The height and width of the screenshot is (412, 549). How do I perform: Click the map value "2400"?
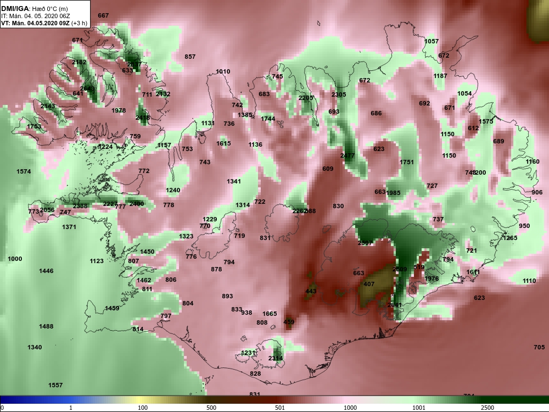(137, 204)
